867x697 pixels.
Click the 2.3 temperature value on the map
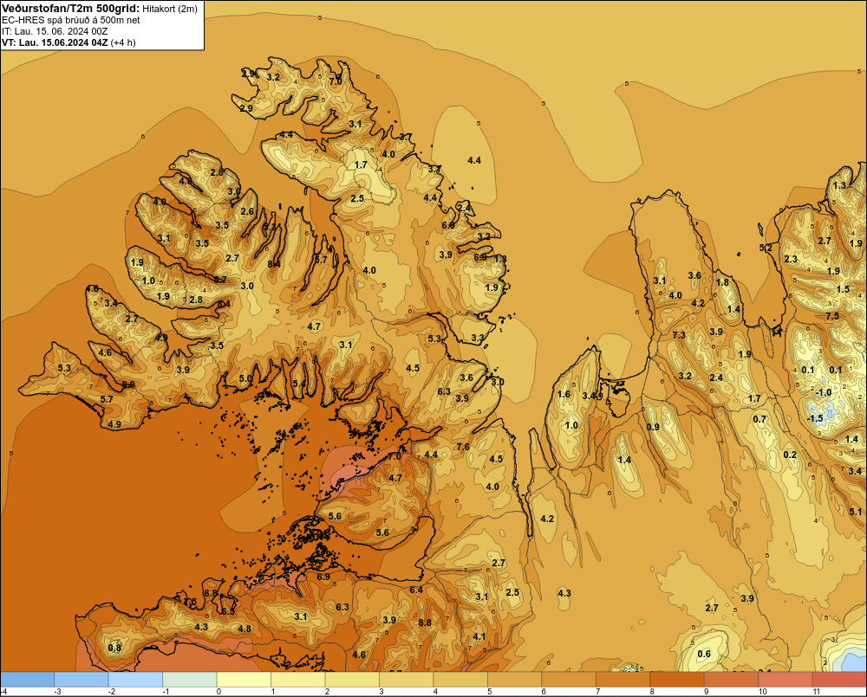tap(791, 259)
